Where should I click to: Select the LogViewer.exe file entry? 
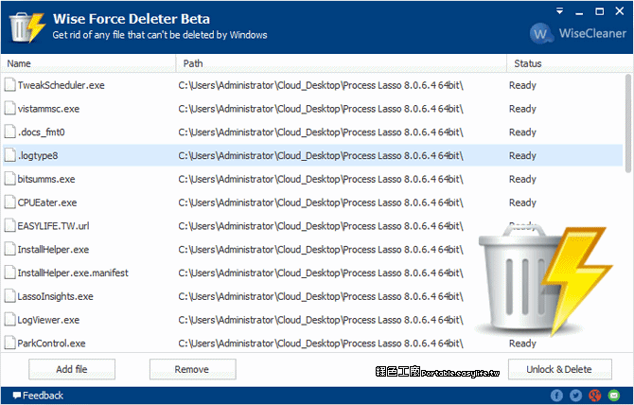[312, 320]
